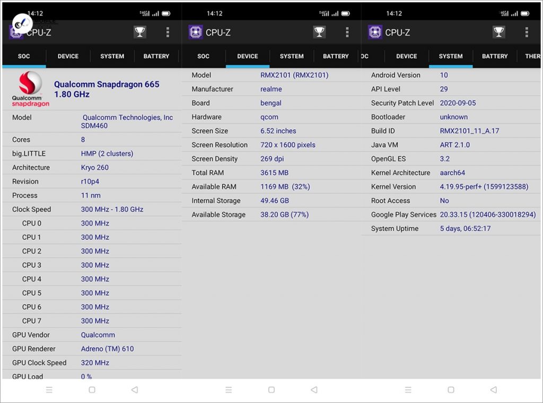Click the "RMX2101 (RMX2101)" model value
The image size is (543, 403).
[x=294, y=75]
